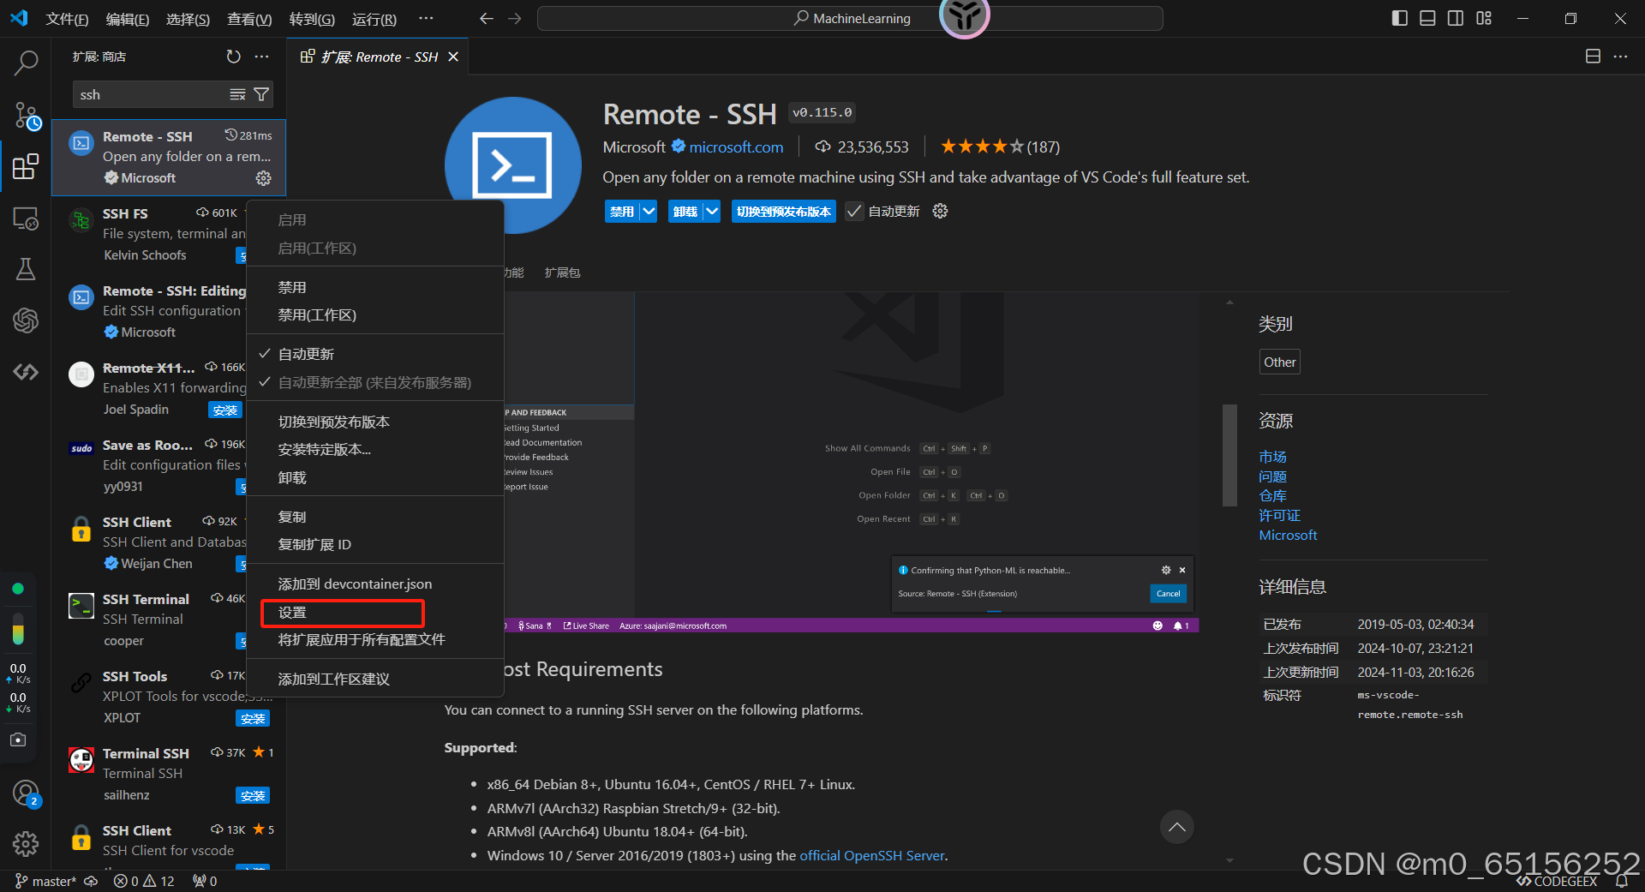Close the Remote - SSH extension tab

pyautogui.click(x=453, y=57)
